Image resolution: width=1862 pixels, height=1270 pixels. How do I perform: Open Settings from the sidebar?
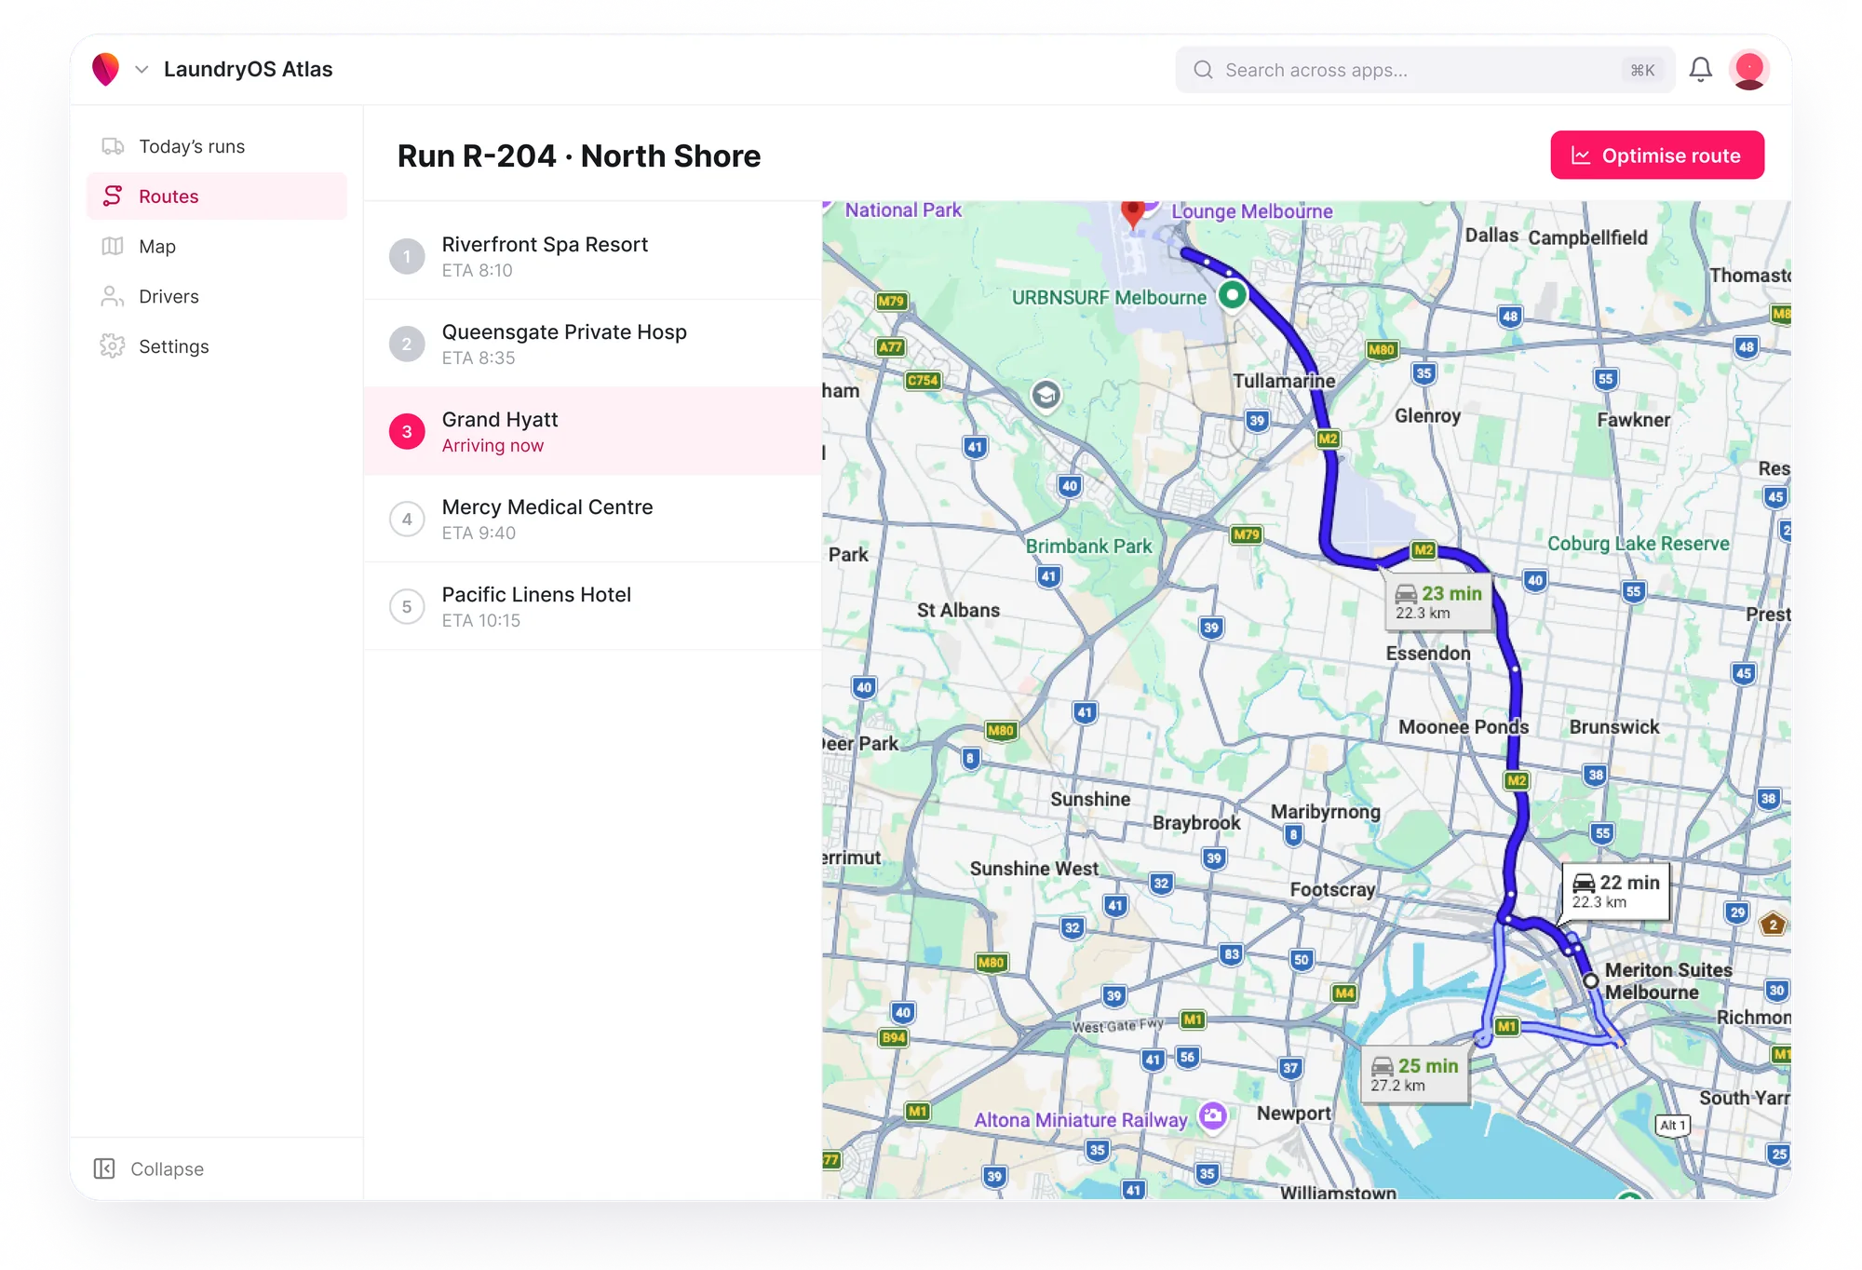click(x=217, y=346)
